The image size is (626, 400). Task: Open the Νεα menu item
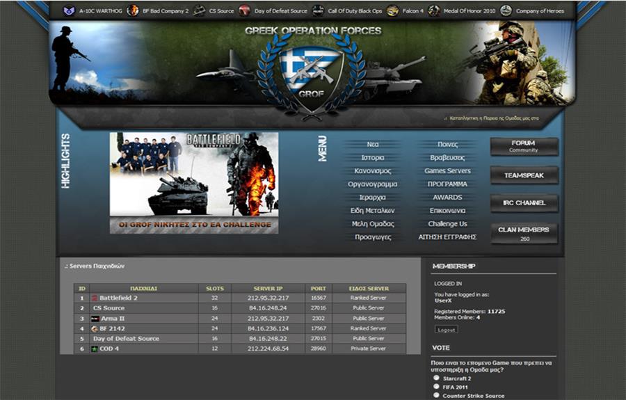[373, 145]
